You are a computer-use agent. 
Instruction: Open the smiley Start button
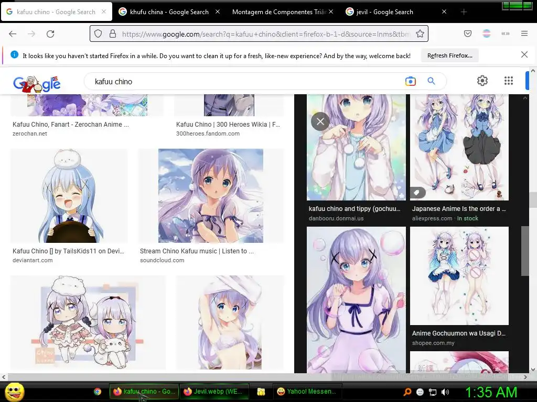pyautogui.click(x=14, y=392)
